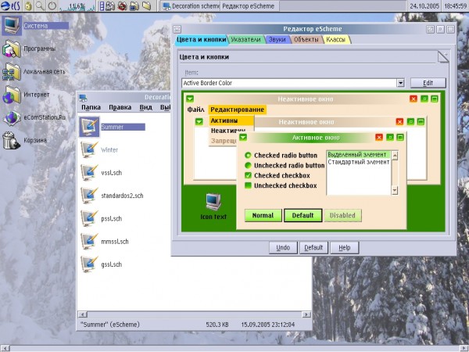
Task: Click the Edit button
Action: coord(428,83)
